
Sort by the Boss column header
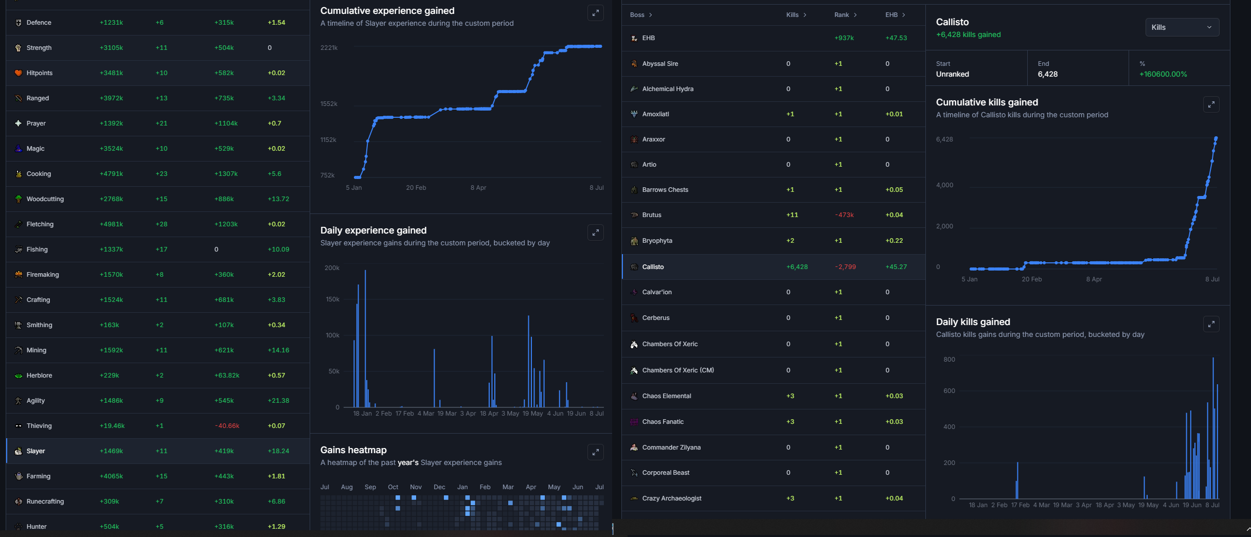[x=641, y=15]
